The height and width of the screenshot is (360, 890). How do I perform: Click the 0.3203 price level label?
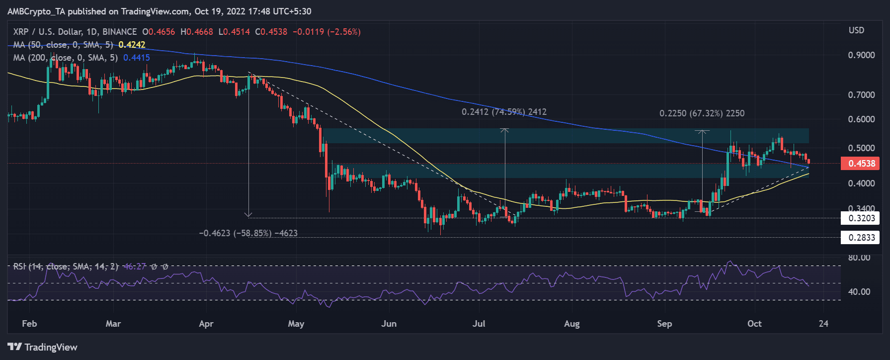[x=861, y=218]
